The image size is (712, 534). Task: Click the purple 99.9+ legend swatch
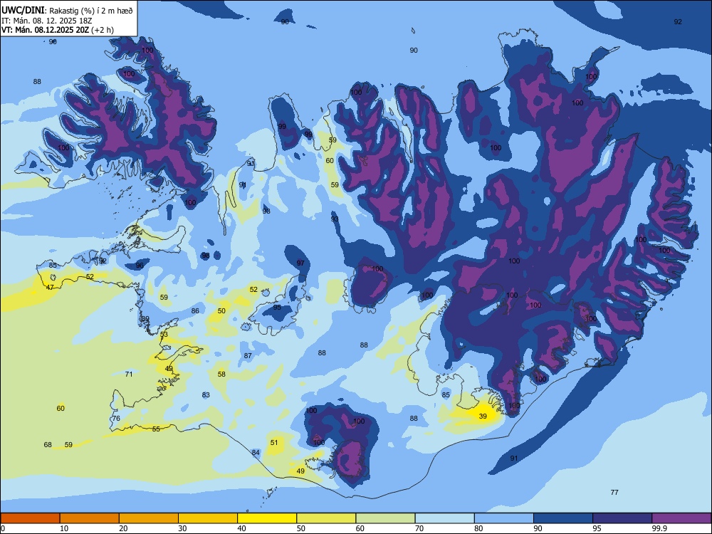(x=681, y=518)
